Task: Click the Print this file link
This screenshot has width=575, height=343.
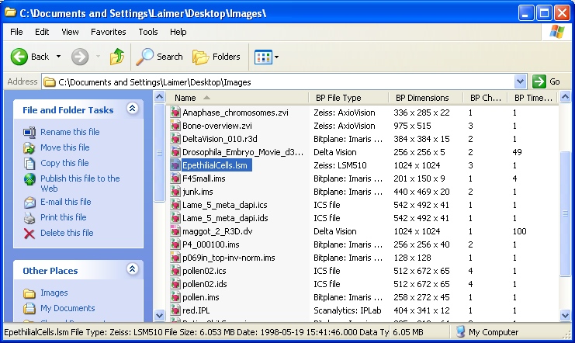Action: point(64,217)
